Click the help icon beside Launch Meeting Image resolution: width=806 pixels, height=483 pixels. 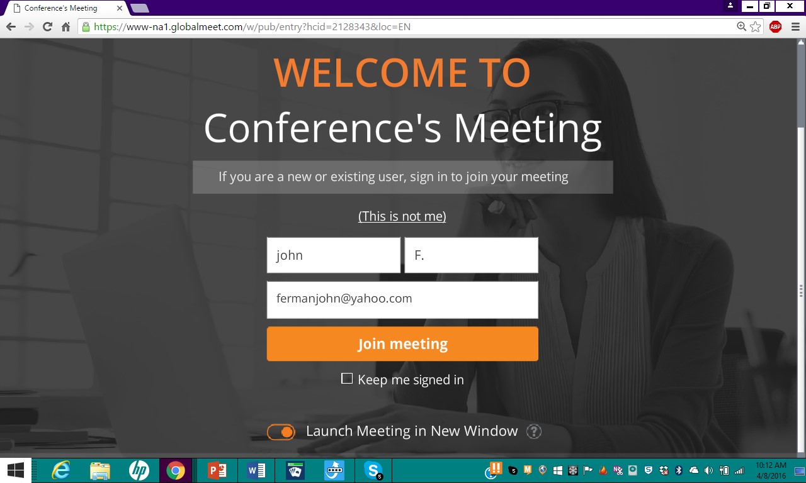pyautogui.click(x=533, y=431)
